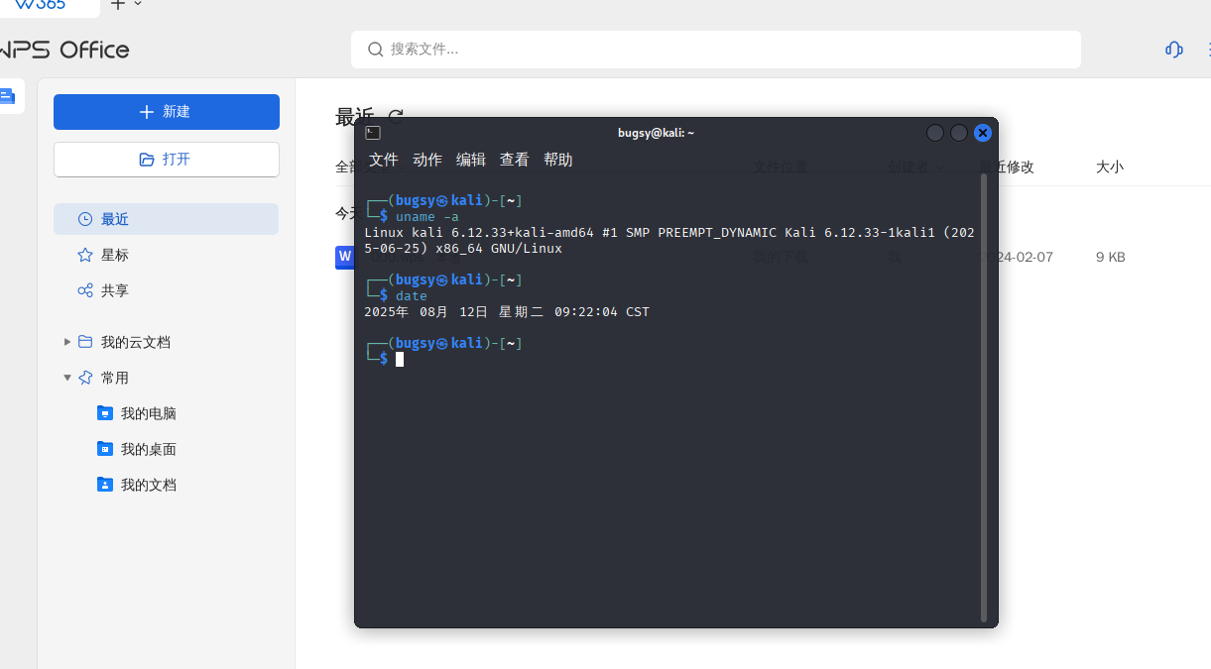Viewport: 1211px width, 669px height.
Task: Open the 动作 menu in terminal
Action: tap(427, 160)
